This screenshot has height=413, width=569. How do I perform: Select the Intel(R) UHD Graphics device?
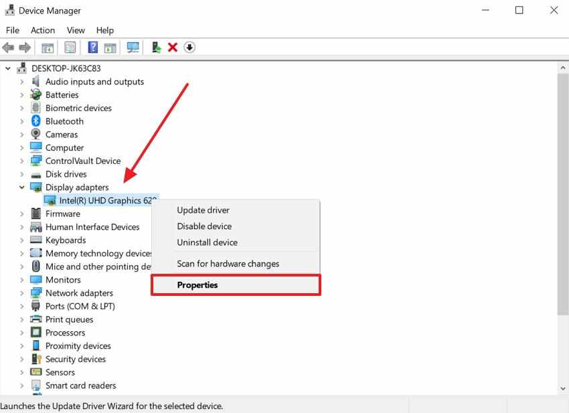pyautogui.click(x=107, y=200)
